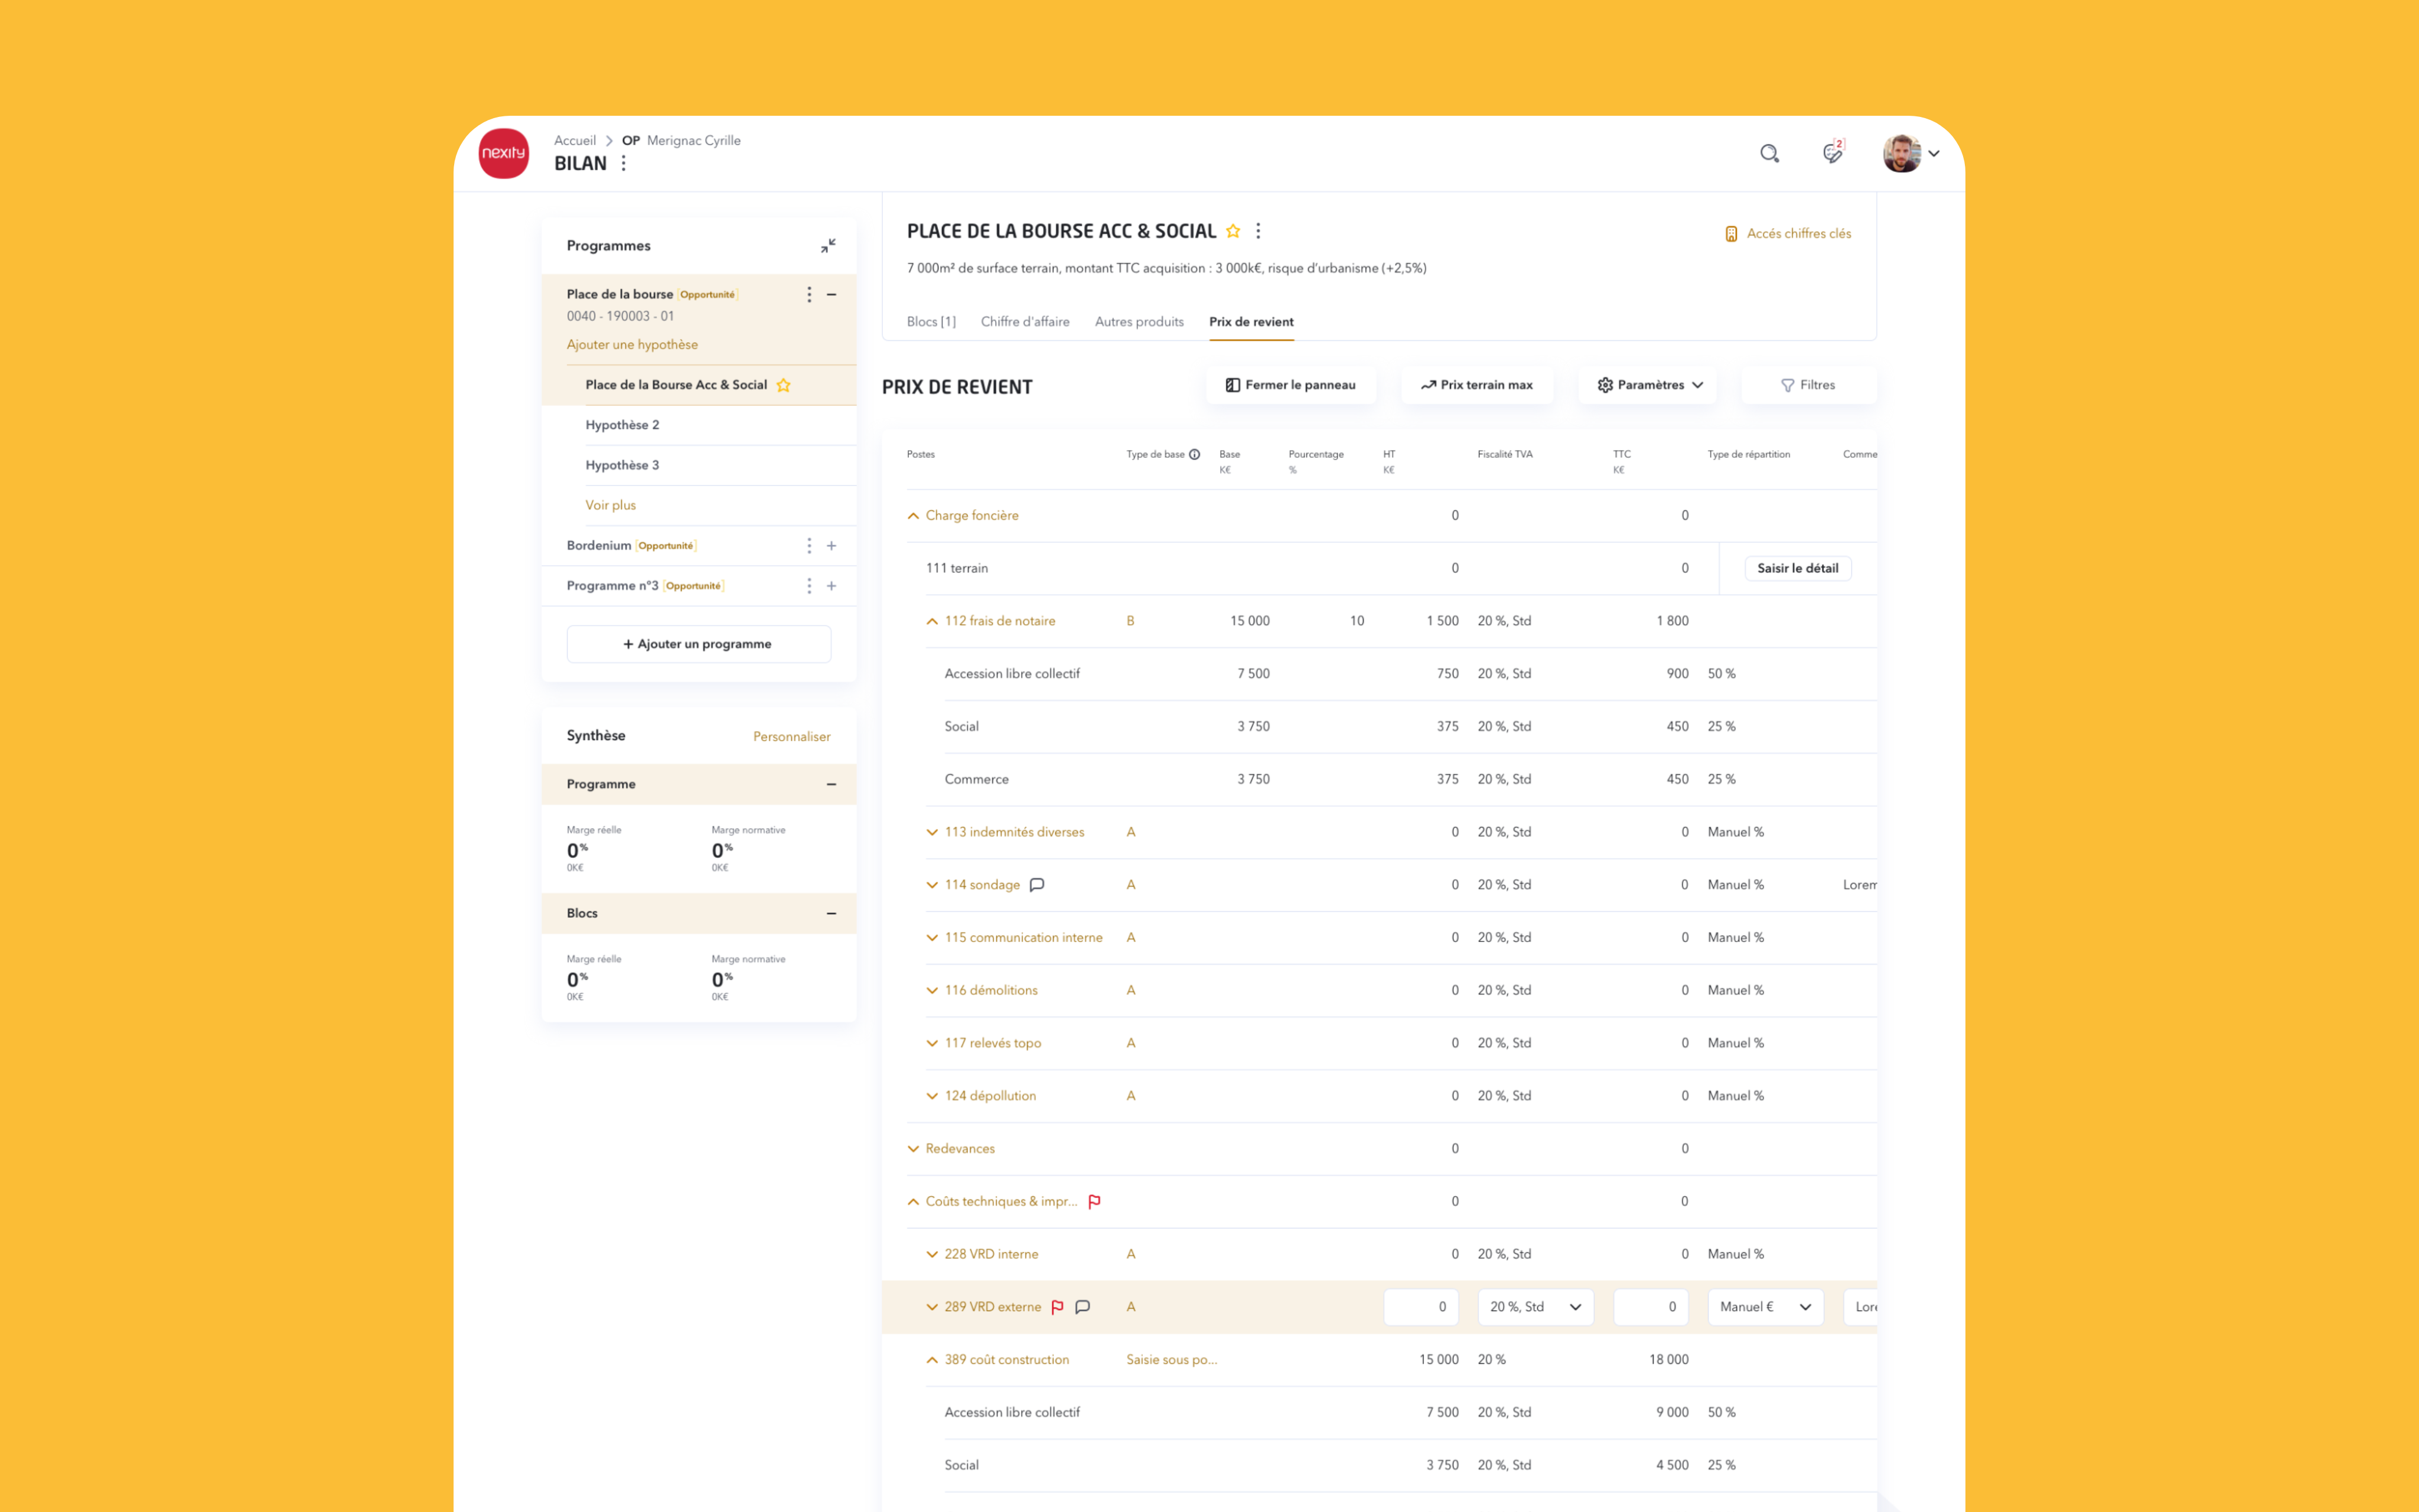
Task: Collapse the Programmes panel with the arrows icon
Action: pyautogui.click(x=827, y=245)
